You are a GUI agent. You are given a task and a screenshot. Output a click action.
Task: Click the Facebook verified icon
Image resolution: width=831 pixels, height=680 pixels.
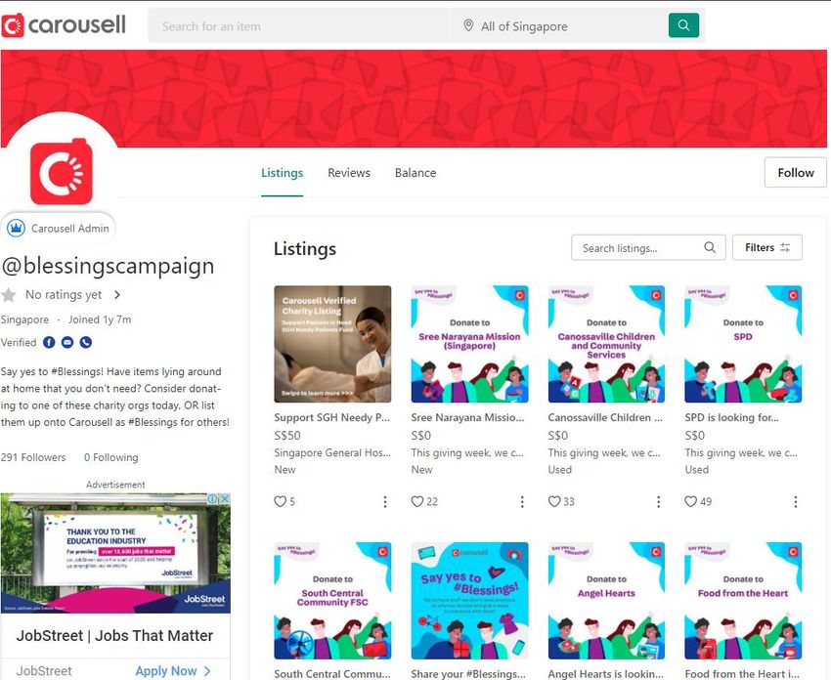point(49,342)
